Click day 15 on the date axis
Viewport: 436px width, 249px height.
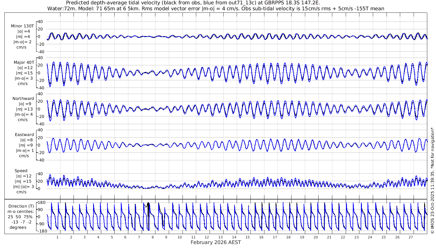(x=248, y=237)
